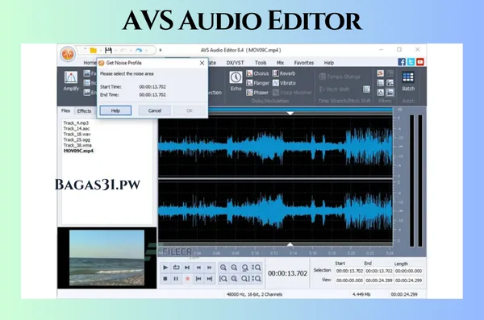The image size is (484, 320).
Task: Click the Selection Length time field
Action: tap(408, 271)
